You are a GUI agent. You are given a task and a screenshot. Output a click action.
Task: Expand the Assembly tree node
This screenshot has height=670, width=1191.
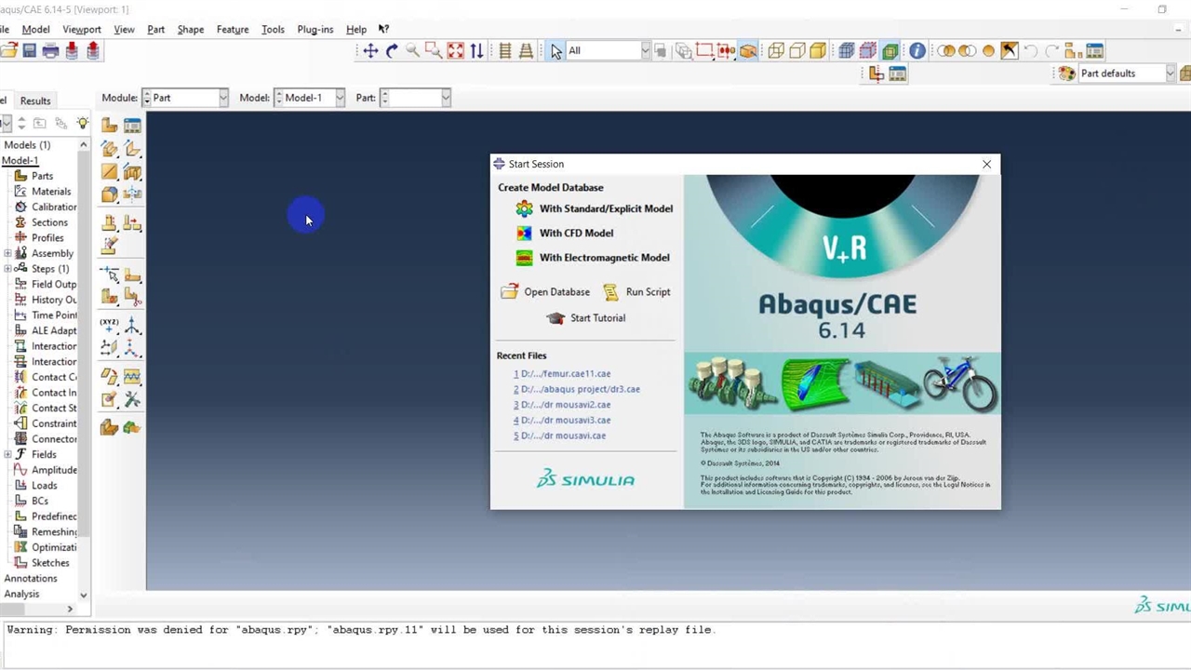click(8, 253)
